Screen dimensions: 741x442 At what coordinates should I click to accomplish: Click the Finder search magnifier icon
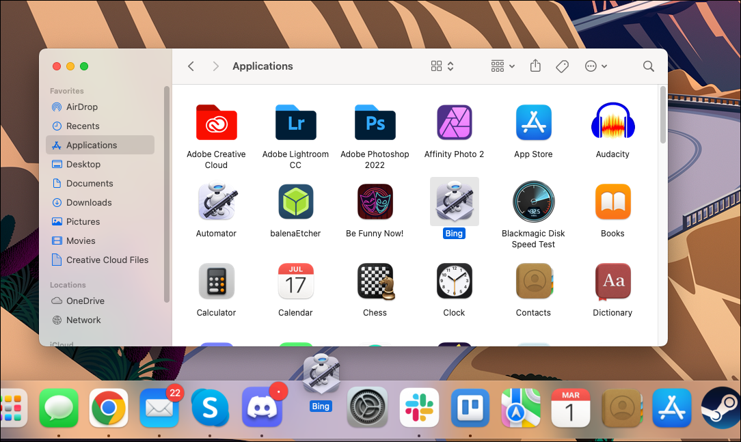tap(649, 66)
